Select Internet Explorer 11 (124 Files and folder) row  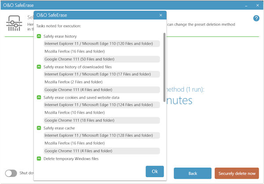click(x=102, y=105)
